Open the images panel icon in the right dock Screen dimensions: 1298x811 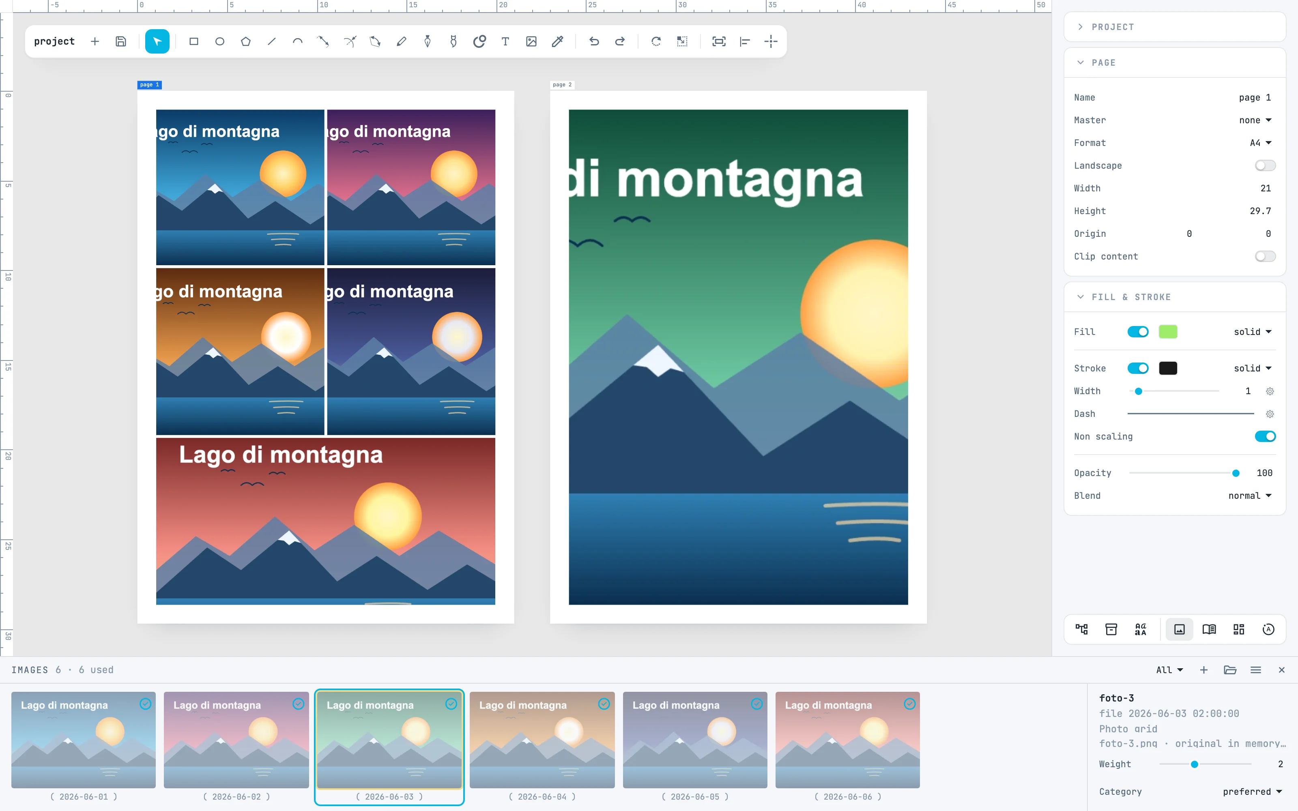[1180, 629]
